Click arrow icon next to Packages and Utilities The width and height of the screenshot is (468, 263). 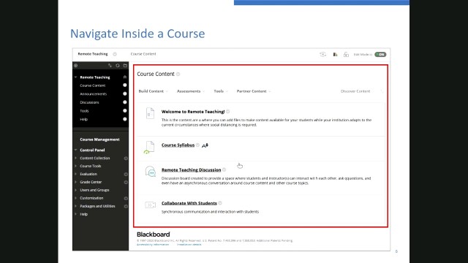(x=126, y=206)
